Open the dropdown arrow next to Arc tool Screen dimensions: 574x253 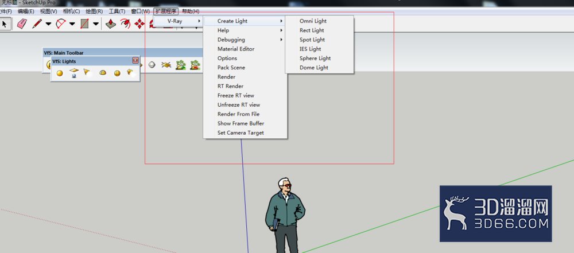pos(72,24)
